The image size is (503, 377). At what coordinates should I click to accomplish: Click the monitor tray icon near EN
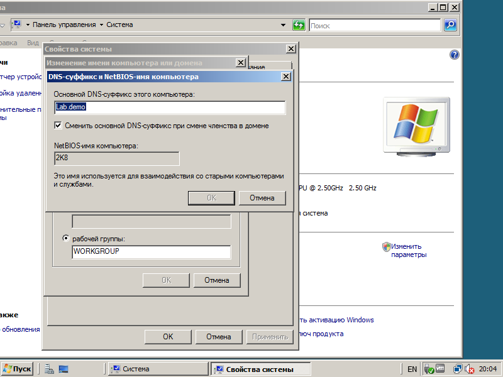click(x=439, y=369)
